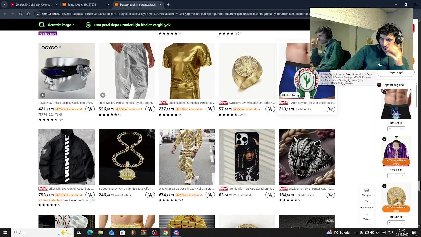Open quantity dropdown for the 185,69 TL boxer
The image size is (421, 237).
(x=396, y=129)
